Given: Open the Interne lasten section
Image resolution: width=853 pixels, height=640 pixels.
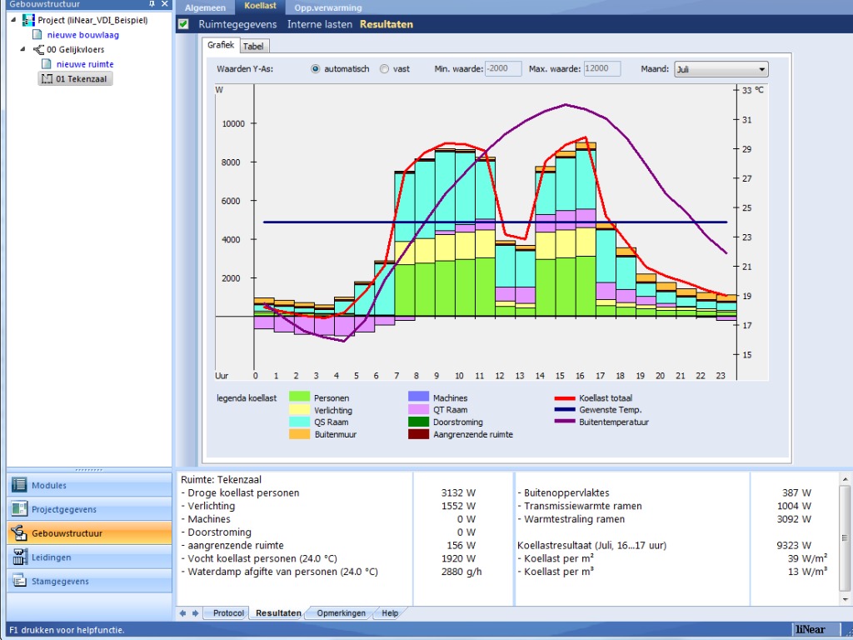Looking at the screenshot, I should pos(320,24).
